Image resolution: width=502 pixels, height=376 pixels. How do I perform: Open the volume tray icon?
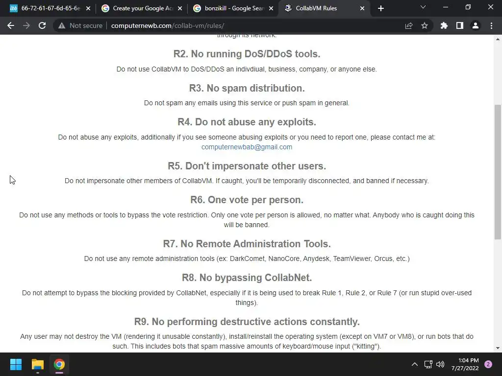pyautogui.click(x=440, y=364)
